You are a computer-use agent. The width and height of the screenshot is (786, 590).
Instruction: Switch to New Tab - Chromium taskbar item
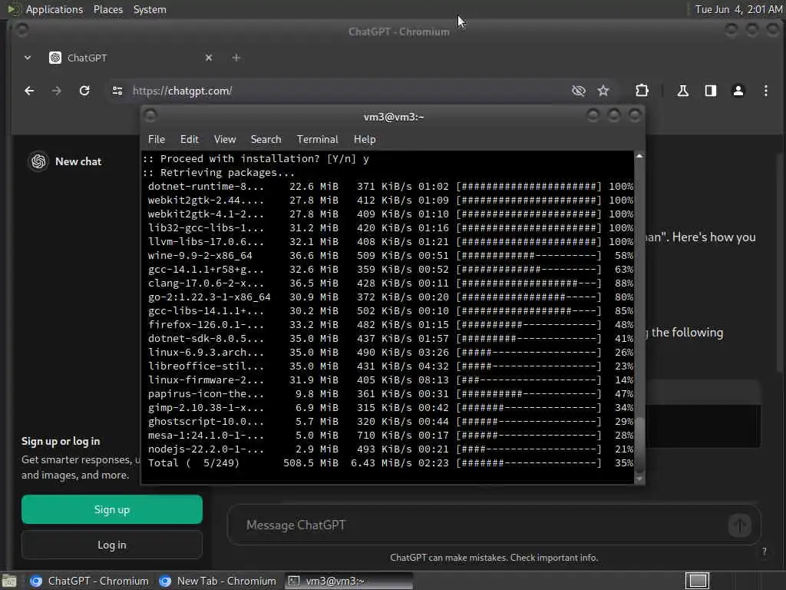pos(217,581)
